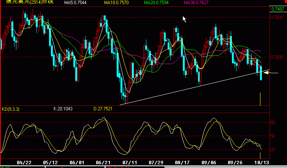Click the MA20:0.7594 moving average label
Viewport: 287px width, 168px height.
pos(156,3)
